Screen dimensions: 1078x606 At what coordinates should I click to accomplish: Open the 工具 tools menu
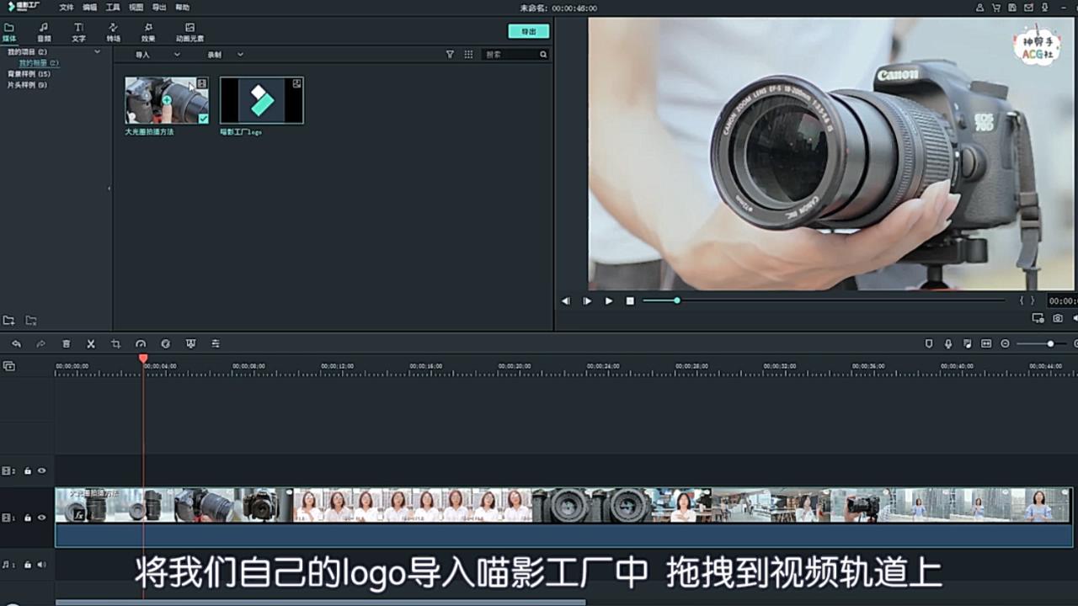click(113, 8)
